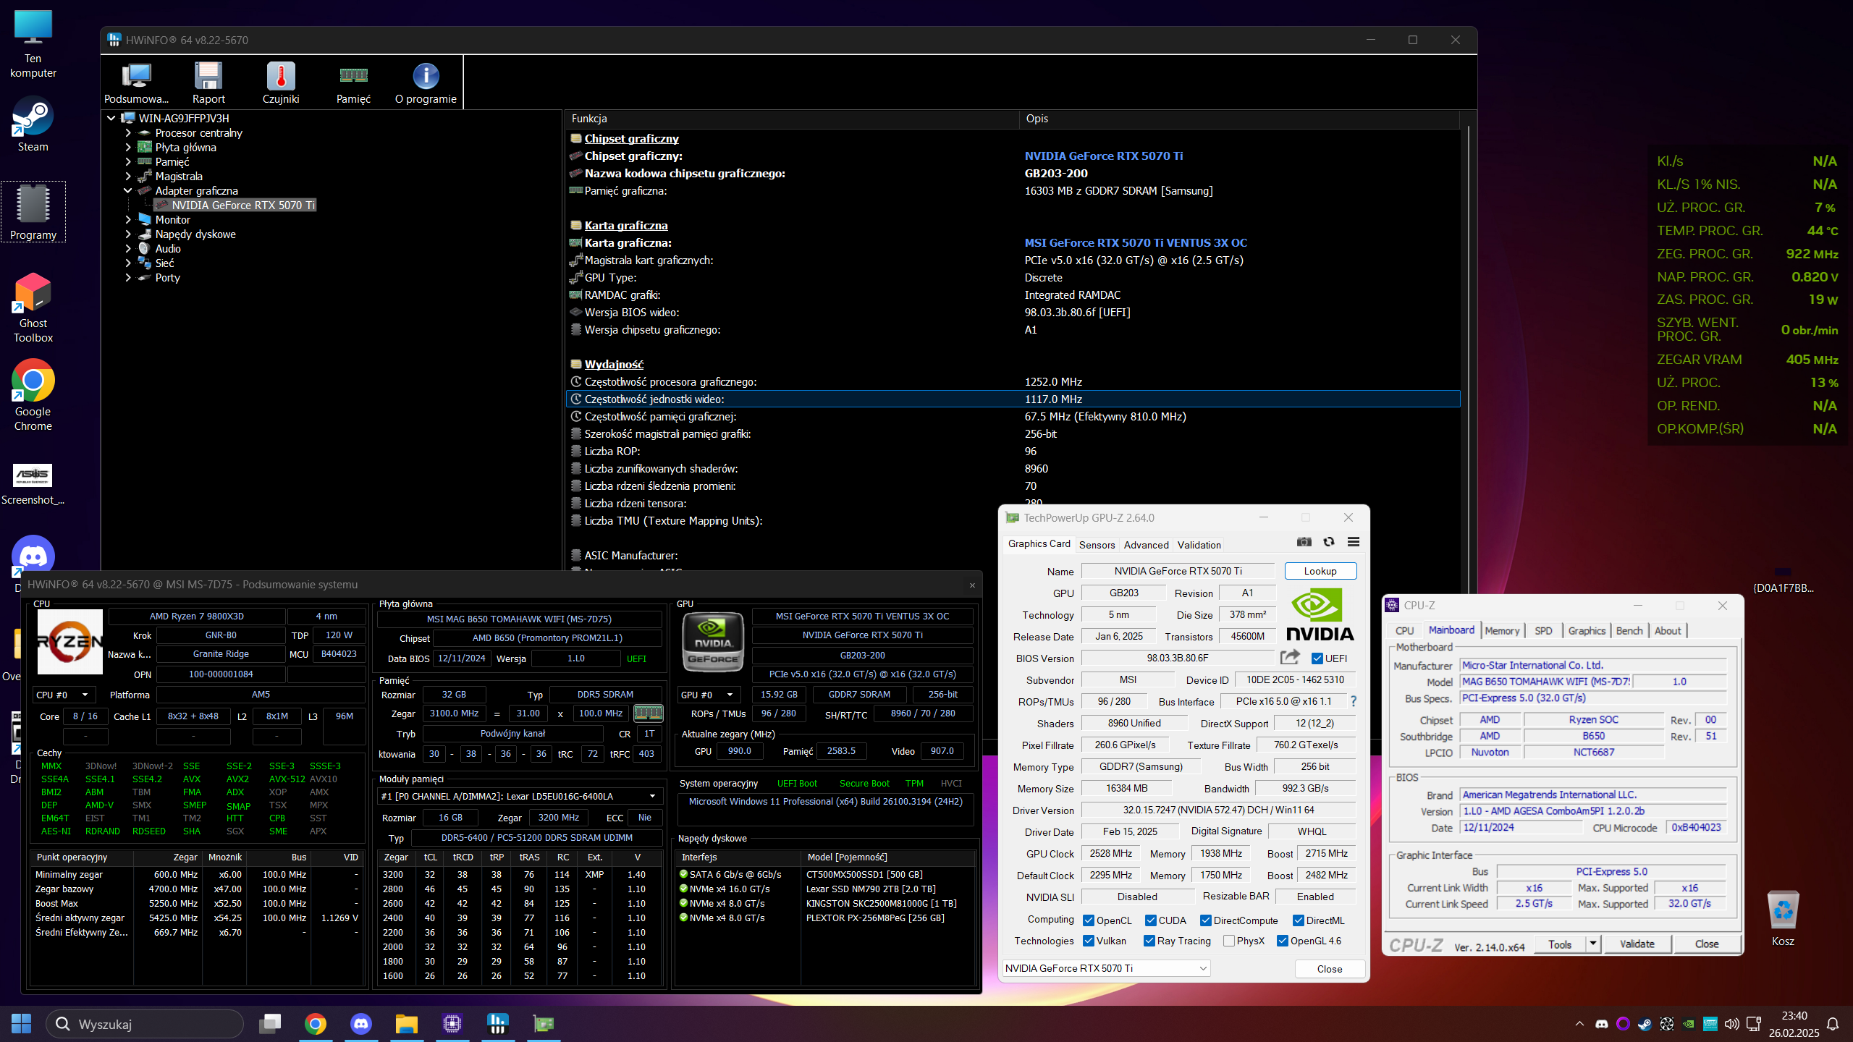This screenshot has height=1042, width=1853.
Task: Click the BIOS export share icon
Action: [x=1290, y=658]
